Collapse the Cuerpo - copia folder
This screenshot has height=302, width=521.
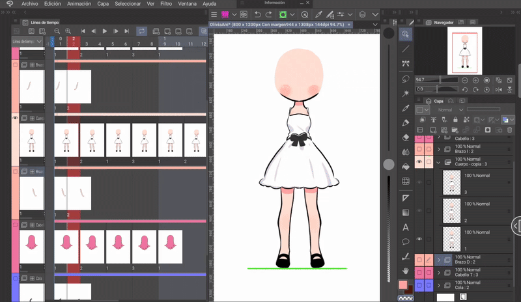click(x=438, y=161)
